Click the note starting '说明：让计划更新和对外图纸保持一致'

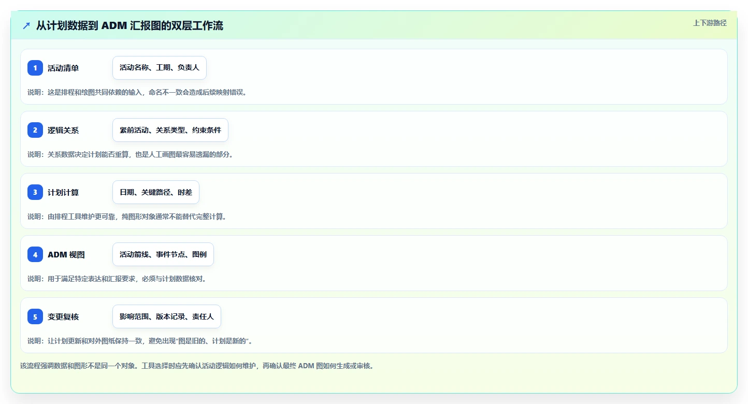pos(140,341)
